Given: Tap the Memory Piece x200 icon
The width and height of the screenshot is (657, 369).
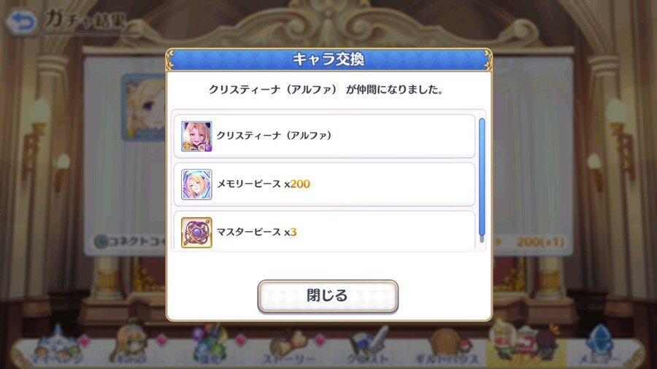Looking at the screenshot, I should click(x=196, y=184).
